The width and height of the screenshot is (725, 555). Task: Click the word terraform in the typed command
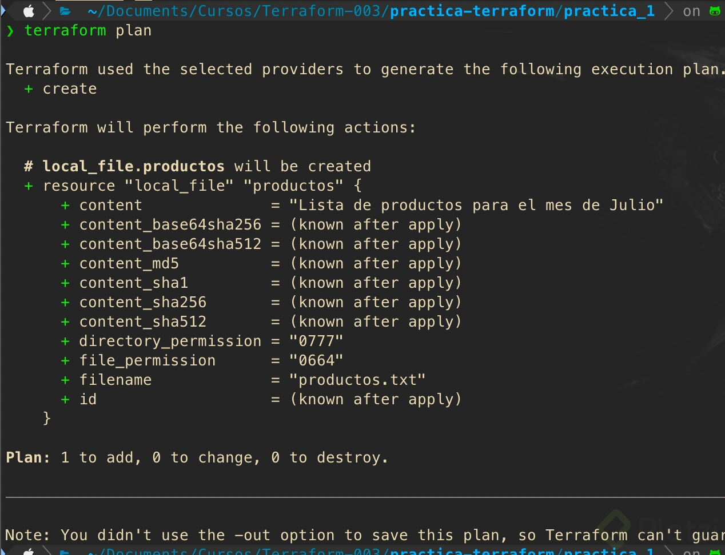coord(65,31)
